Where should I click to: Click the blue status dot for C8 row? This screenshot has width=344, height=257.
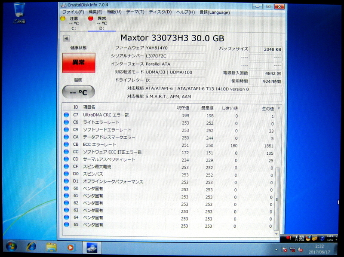66,122
